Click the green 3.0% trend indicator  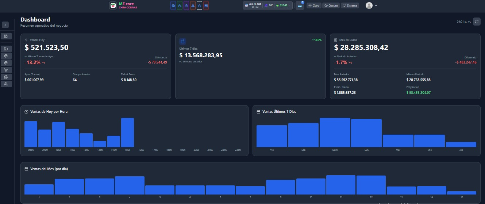coord(316,40)
